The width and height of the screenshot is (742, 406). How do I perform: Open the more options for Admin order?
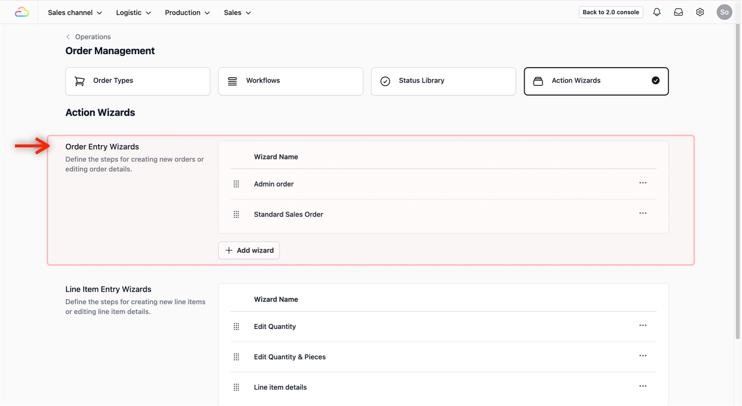pos(643,183)
